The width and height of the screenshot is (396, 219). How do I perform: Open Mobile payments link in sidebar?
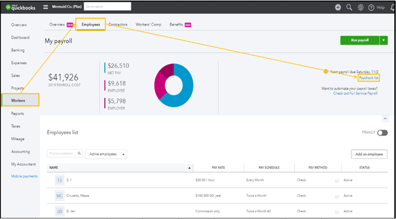click(24, 177)
